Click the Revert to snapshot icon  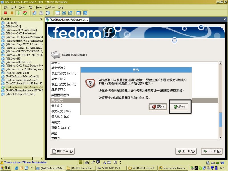(41, 13)
